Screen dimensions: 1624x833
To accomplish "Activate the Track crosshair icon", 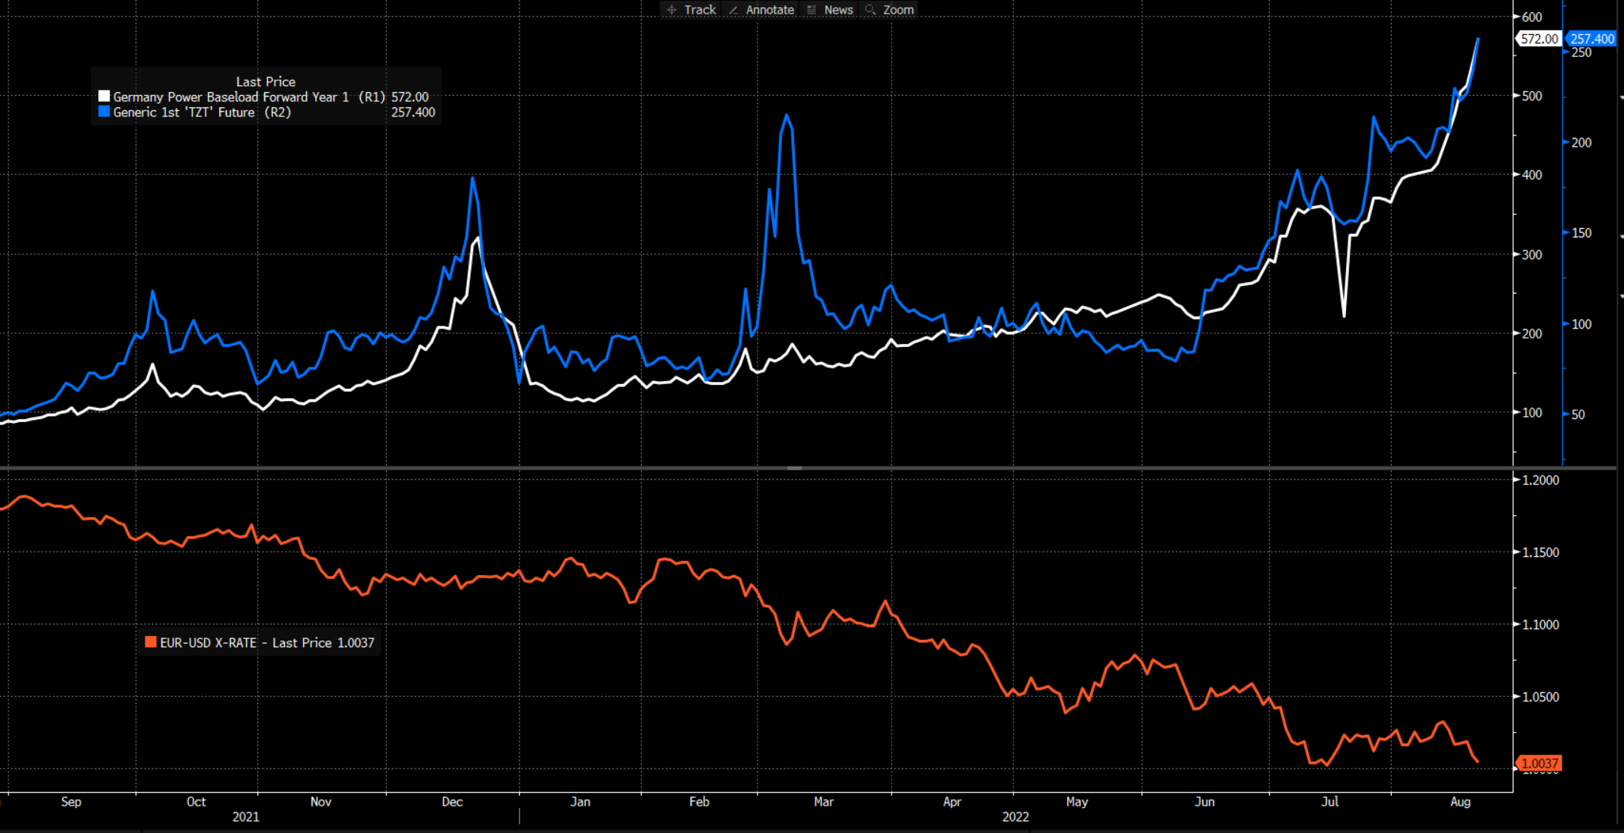I will point(672,10).
